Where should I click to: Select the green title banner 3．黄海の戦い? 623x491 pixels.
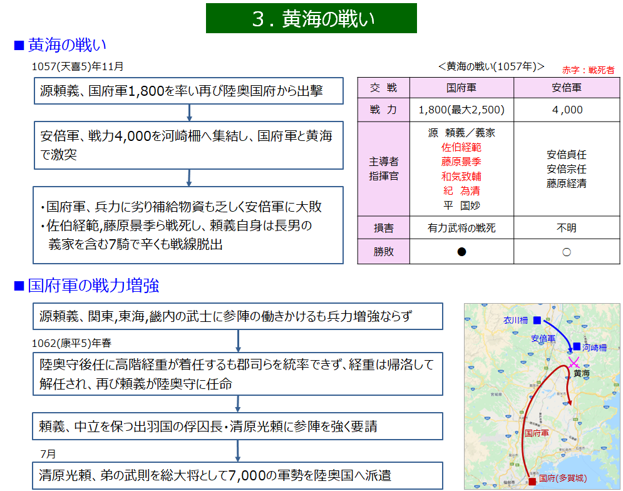pyautogui.click(x=311, y=18)
